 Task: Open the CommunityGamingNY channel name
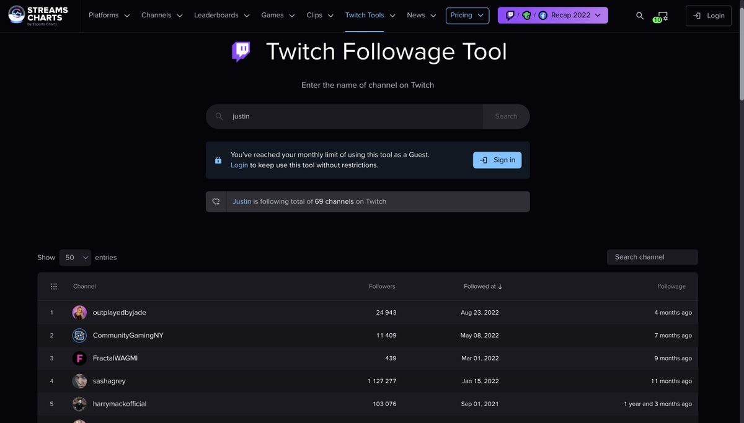pos(128,336)
